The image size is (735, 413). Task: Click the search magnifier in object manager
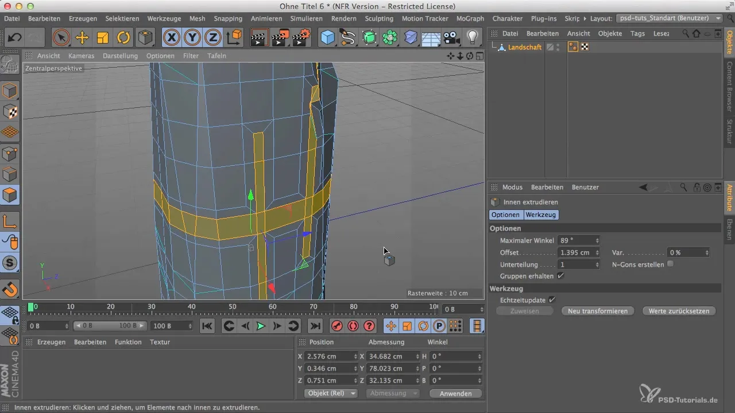[686, 33]
